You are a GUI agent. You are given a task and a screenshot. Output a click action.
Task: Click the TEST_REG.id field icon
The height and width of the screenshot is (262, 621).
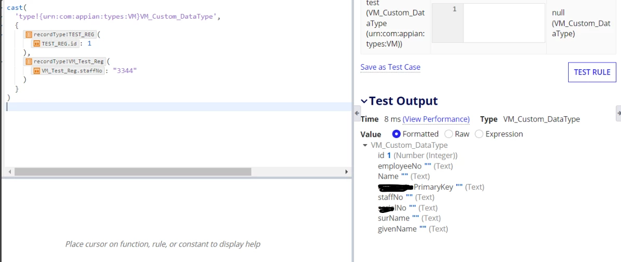click(36, 44)
